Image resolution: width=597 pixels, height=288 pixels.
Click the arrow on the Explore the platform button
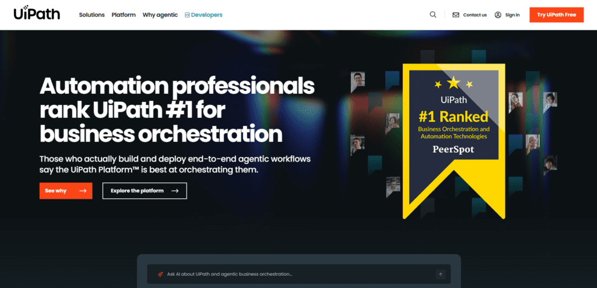(175, 191)
